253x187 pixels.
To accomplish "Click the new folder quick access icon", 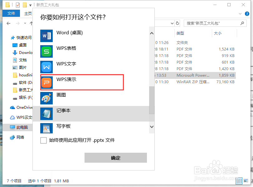I will 25,5.
